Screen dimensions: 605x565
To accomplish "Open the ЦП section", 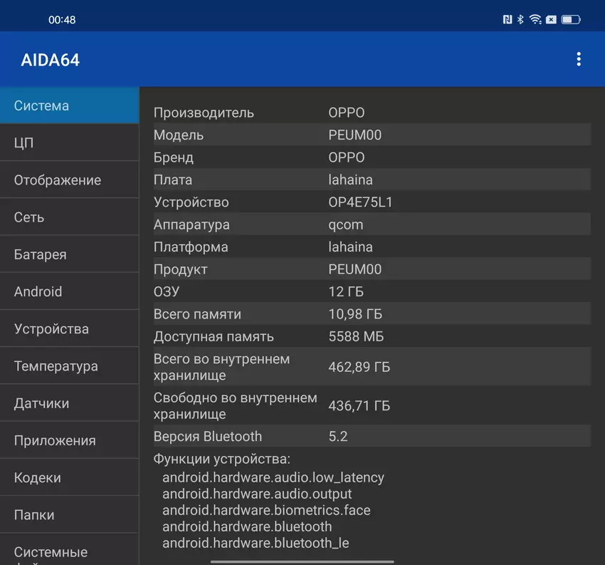I will (69, 142).
